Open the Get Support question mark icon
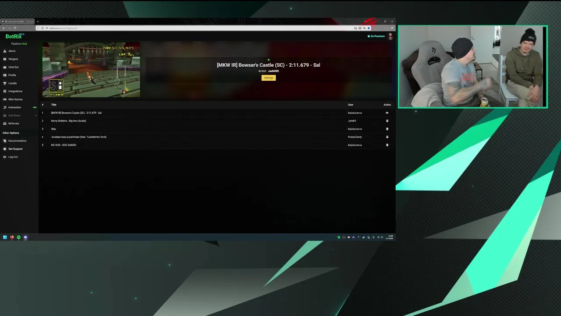The image size is (561, 316). [x=4, y=149]
